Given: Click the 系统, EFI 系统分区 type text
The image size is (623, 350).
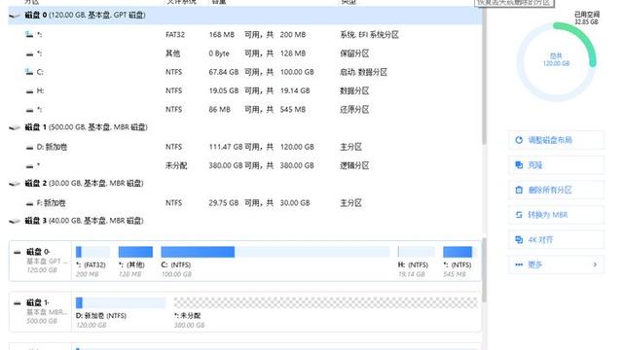Looking at the screenshot, I should click(369, 35).
